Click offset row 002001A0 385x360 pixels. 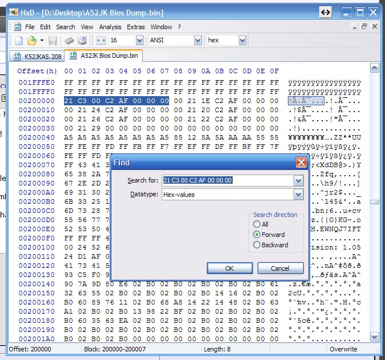click(37, 339)
